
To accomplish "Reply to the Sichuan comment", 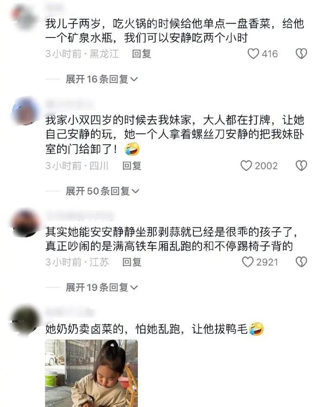I will 132,165.
